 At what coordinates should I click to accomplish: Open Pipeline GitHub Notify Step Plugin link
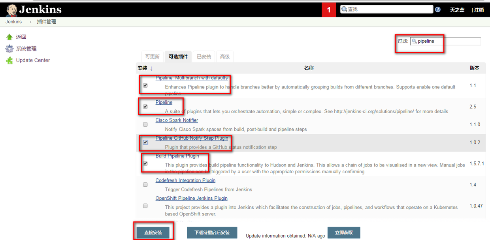tap(192, 138)
